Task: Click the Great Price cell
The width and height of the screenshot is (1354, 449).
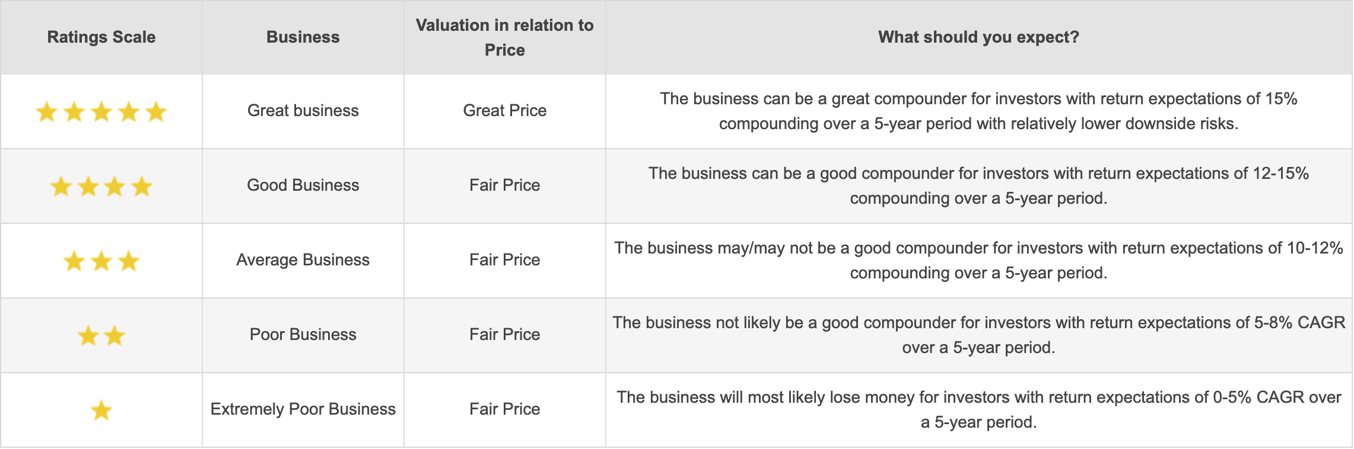Action: (x=505, y=111)
